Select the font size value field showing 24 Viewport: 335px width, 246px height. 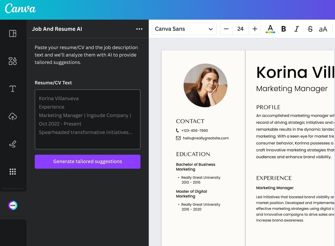[240, 29]
